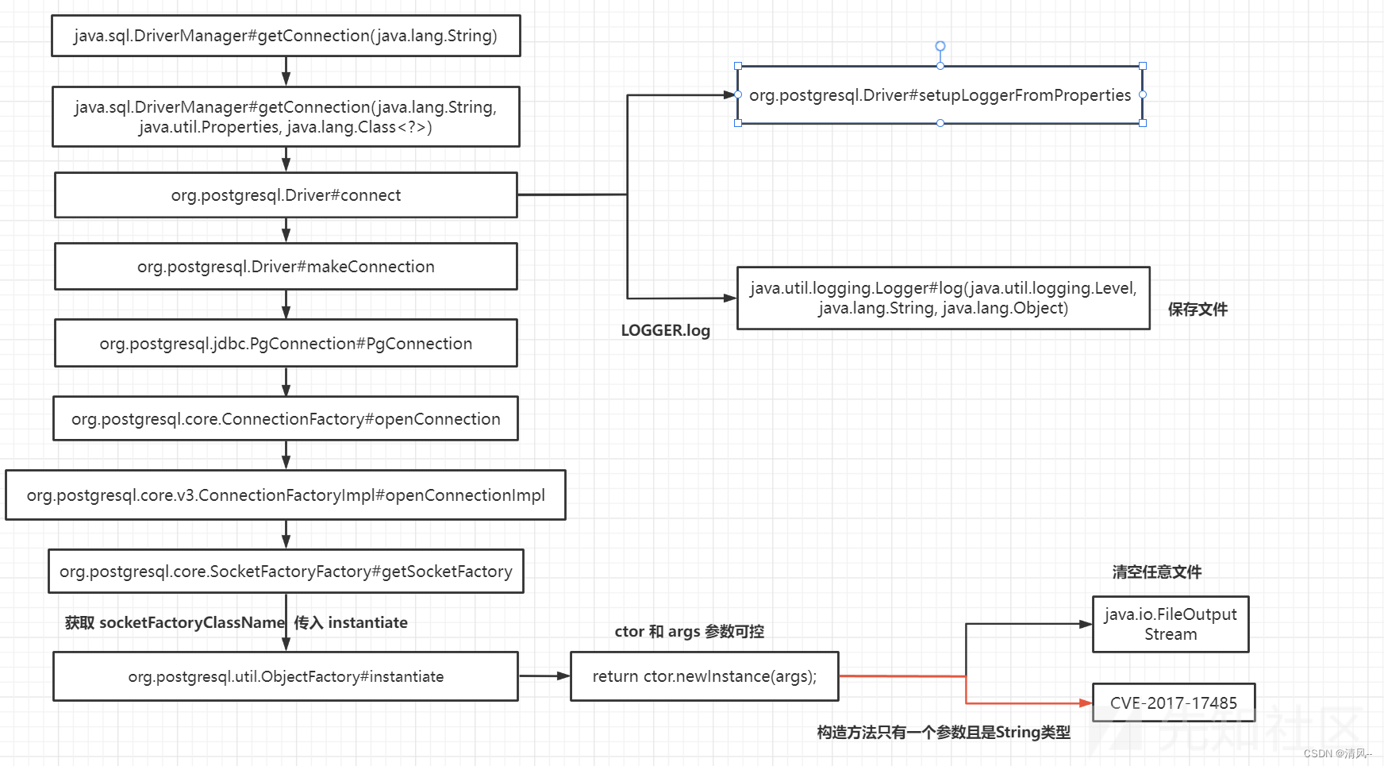
Task: Select the DriverManager#getConnection(java.lang.String) box
Action: point(286,36)
